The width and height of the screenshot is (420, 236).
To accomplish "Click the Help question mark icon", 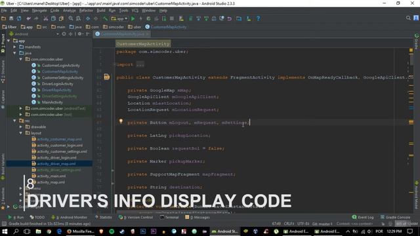I will click(x=258, y=18).
